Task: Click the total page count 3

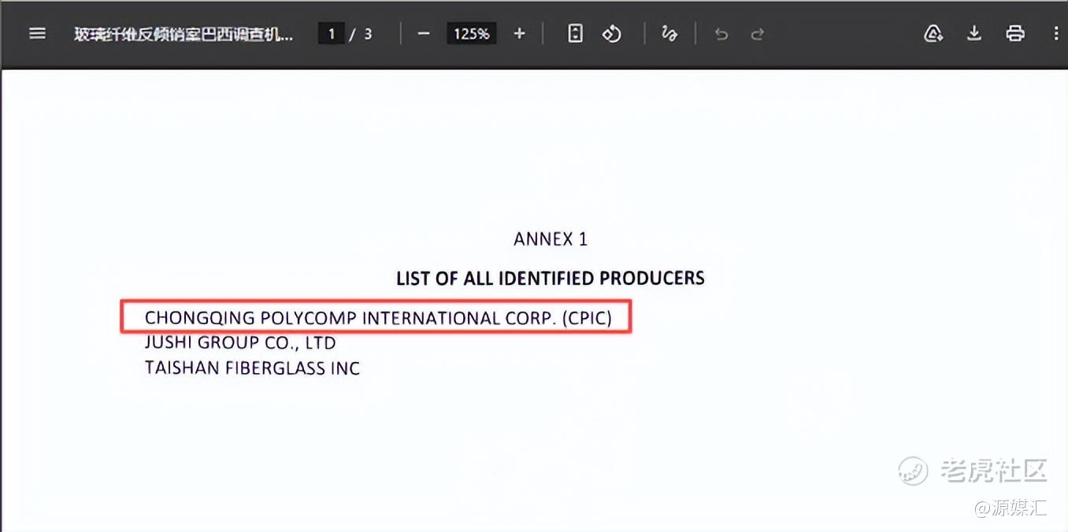Action: (x=368, y=34)
